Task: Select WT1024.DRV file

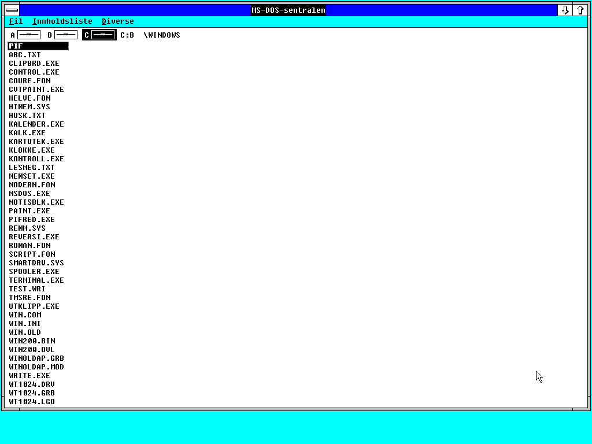Action: pyautogui.click(x=32, y=384)
